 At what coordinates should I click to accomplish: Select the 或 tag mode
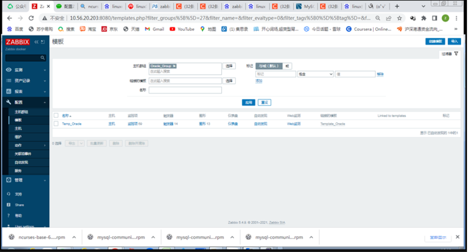coord(287,66)
